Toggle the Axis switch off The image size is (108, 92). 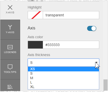tap(92, 28)
